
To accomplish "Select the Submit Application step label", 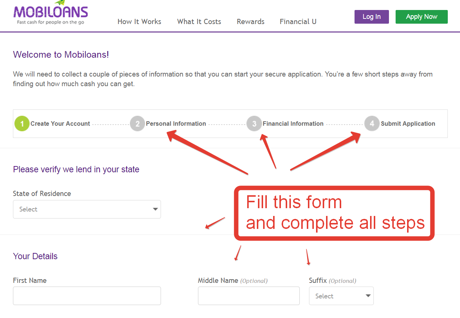I will coord(408,124).
